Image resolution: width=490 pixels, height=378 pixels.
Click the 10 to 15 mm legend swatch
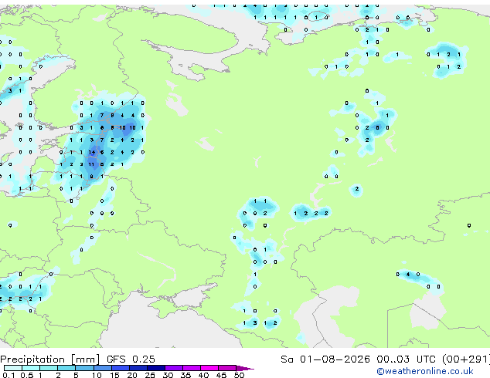pyautogui.click(x=103, y=368)
